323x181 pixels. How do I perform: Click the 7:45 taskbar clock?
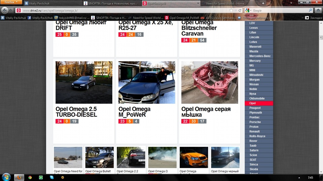pos(310,178)
